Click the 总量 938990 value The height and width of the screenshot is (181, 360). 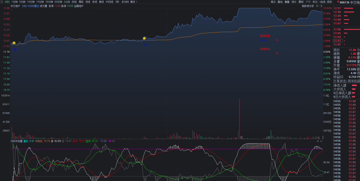point(351,61)
